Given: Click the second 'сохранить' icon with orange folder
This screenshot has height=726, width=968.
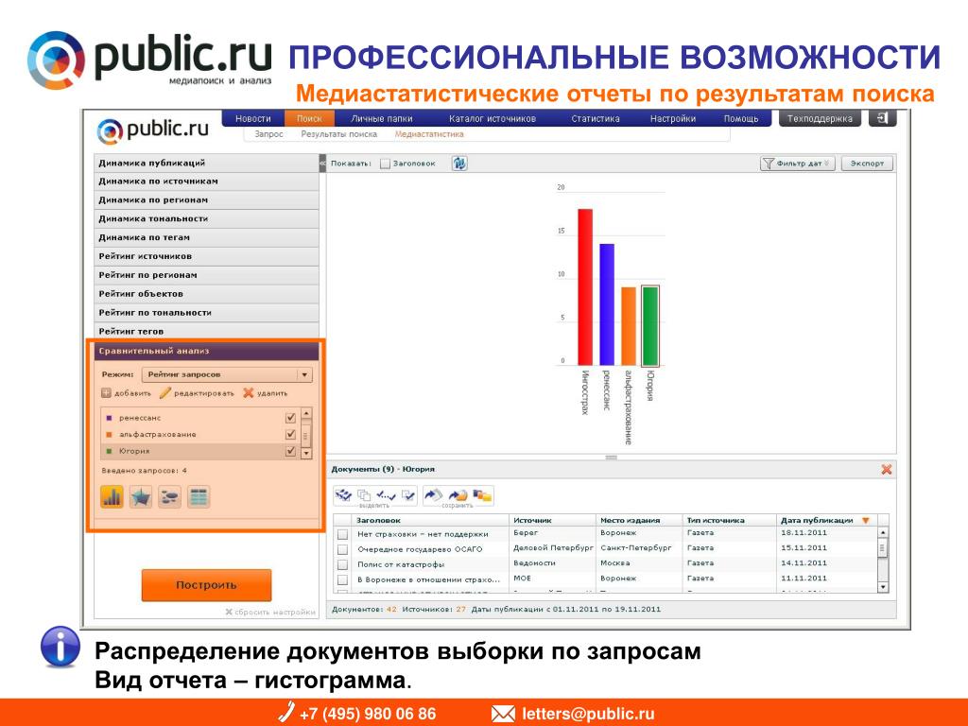Looking at the screenshot, I should pyautogui.click(x=458, y=495).
